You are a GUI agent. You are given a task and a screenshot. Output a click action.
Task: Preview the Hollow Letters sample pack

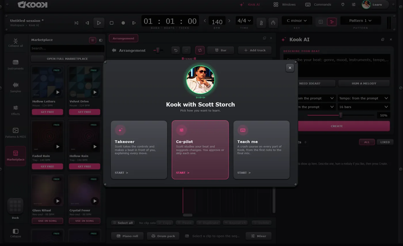58,92
